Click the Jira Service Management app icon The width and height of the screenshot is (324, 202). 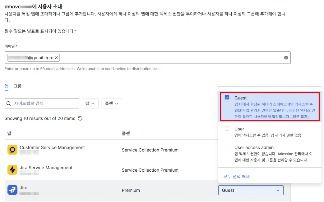coord(12,170)
